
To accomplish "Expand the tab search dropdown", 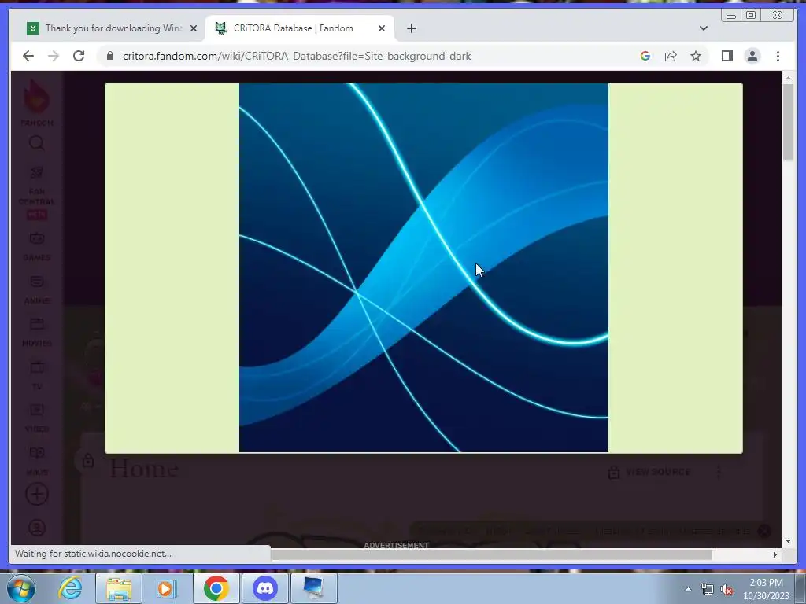I will (x=703, y=28).
